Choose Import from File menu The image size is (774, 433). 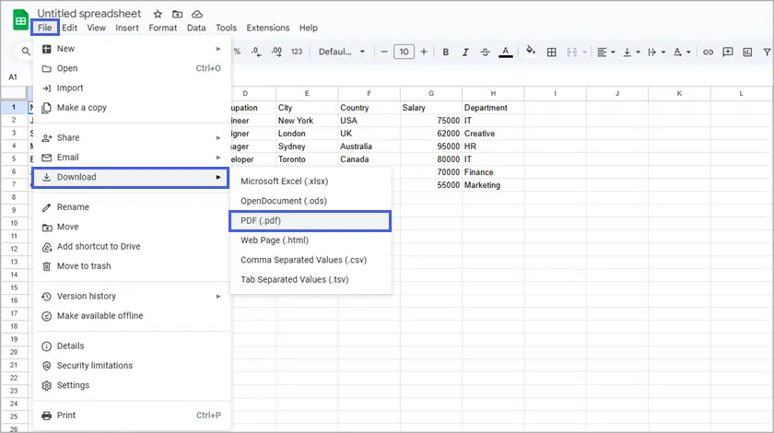131,88
